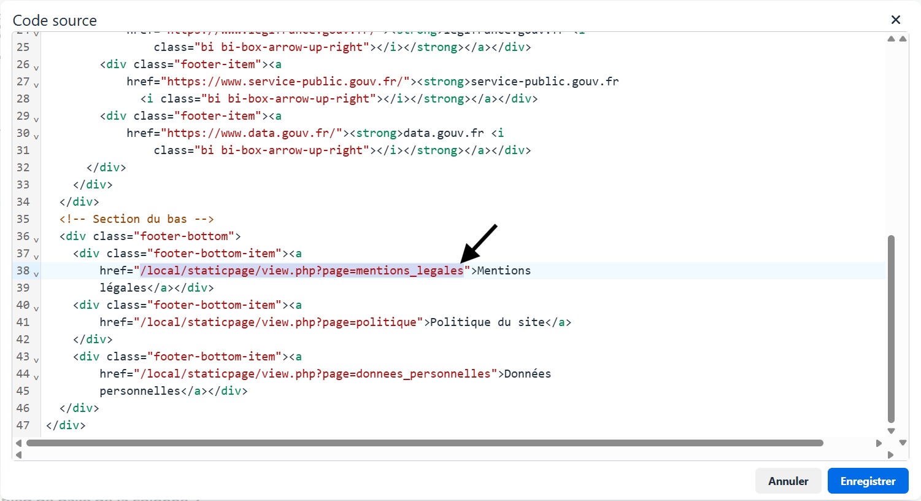Place cursor in the mentions_legales href URL
Screen dimensions: 921x501
[x=301, y=271]
